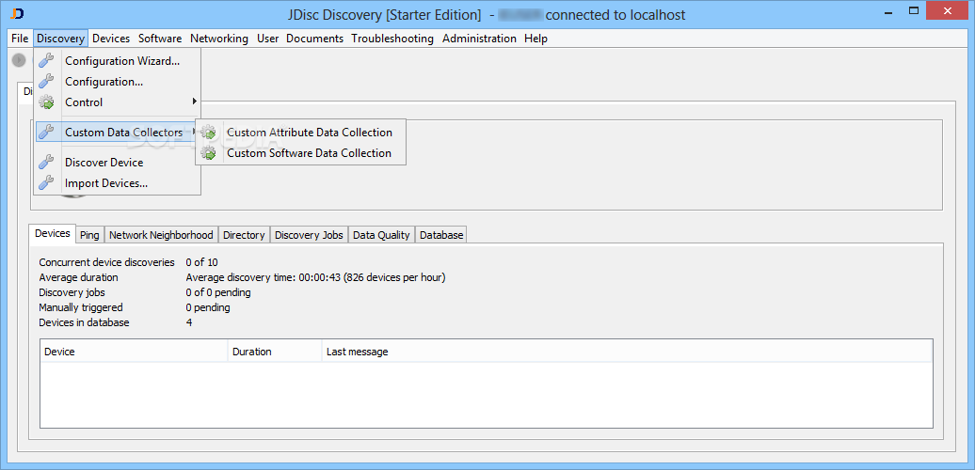Choose Discover Device from the menu
Viewport: 975px width, 470px height.
click(118, 163)
